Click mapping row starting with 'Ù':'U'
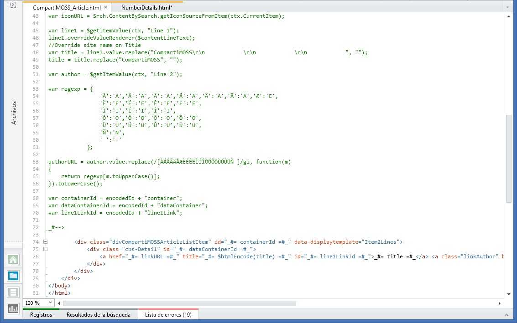The width and height of the screenshot is (517, 323). (x=150, y=125)
